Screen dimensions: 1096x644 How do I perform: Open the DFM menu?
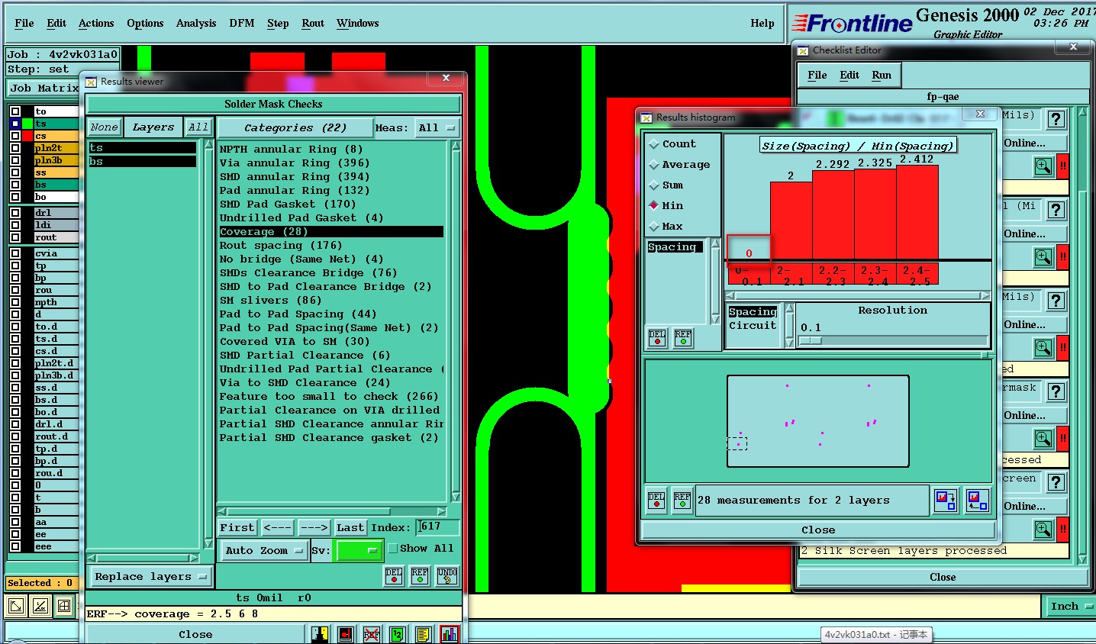242,24
